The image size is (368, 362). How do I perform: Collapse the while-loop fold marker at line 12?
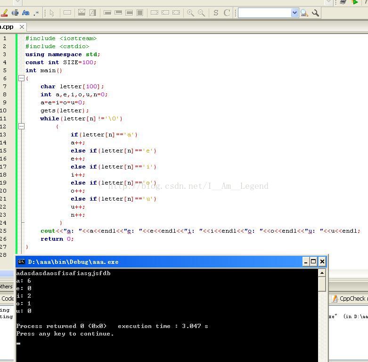click(21, 126)
